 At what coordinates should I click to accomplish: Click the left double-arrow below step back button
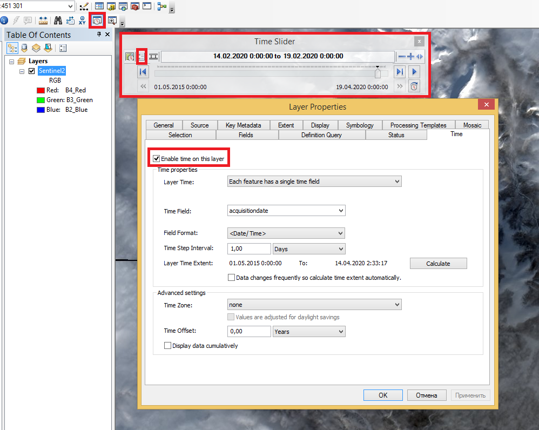(143, 86)
